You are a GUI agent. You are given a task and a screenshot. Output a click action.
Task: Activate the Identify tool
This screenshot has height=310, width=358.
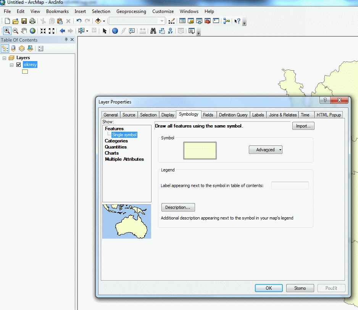(x=115, y=31)
